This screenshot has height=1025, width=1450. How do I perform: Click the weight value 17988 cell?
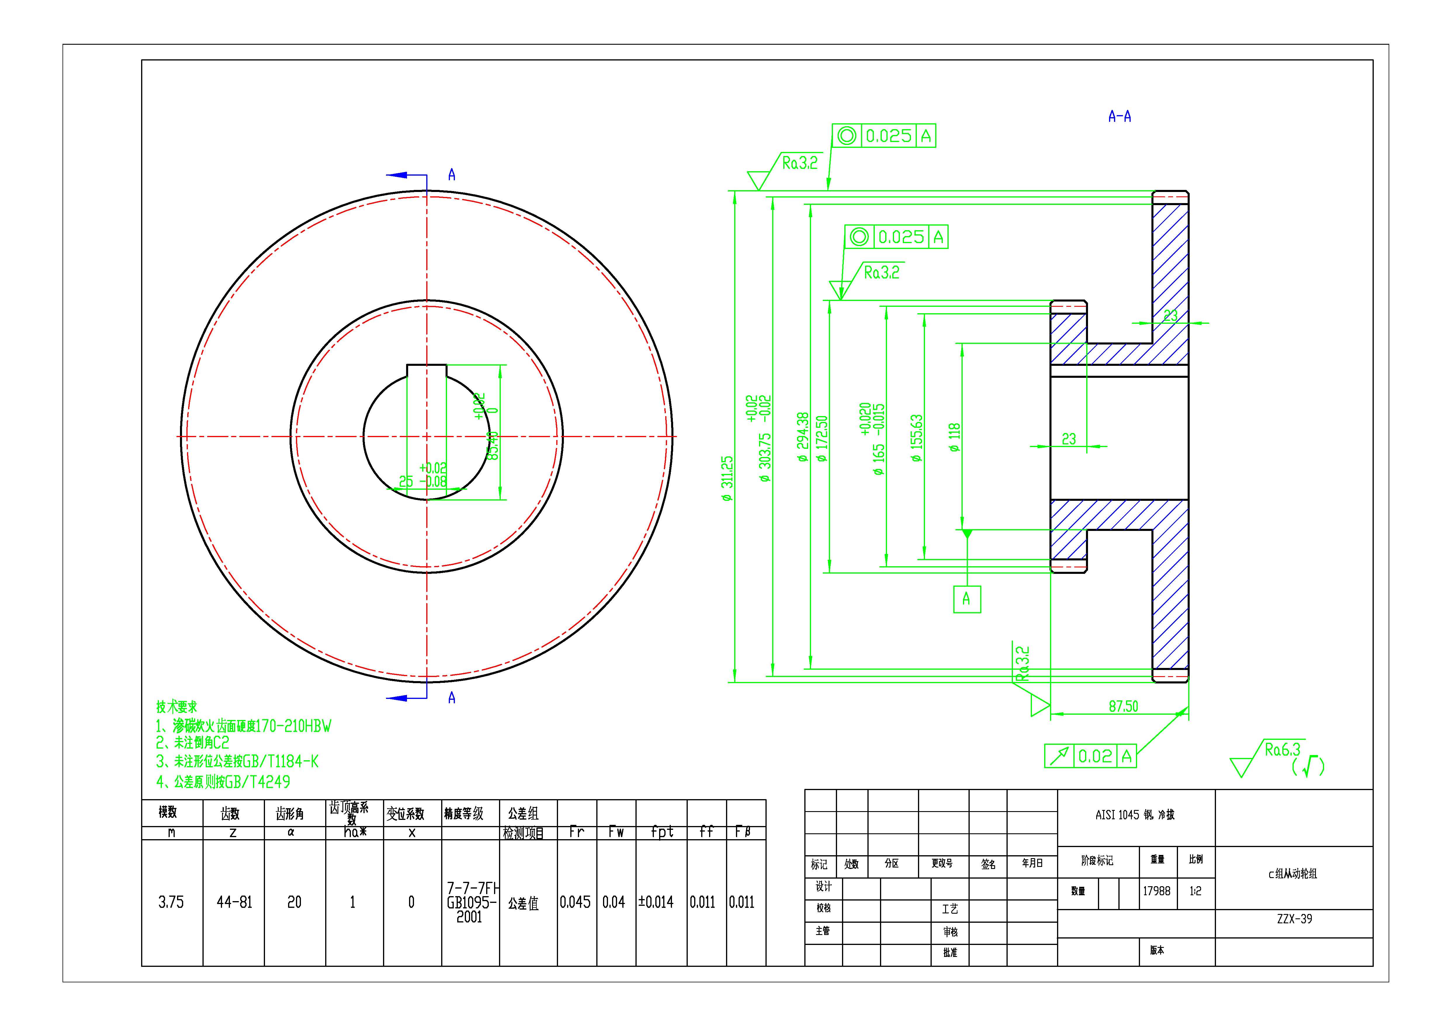point(1156,891)
